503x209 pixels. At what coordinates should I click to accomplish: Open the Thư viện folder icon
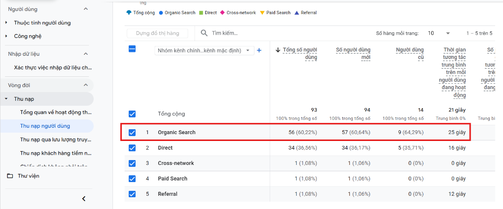[x=10, y=176]
